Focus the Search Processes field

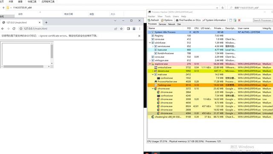click(x=263, y=20)
